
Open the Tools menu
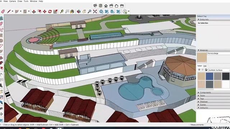26,1
